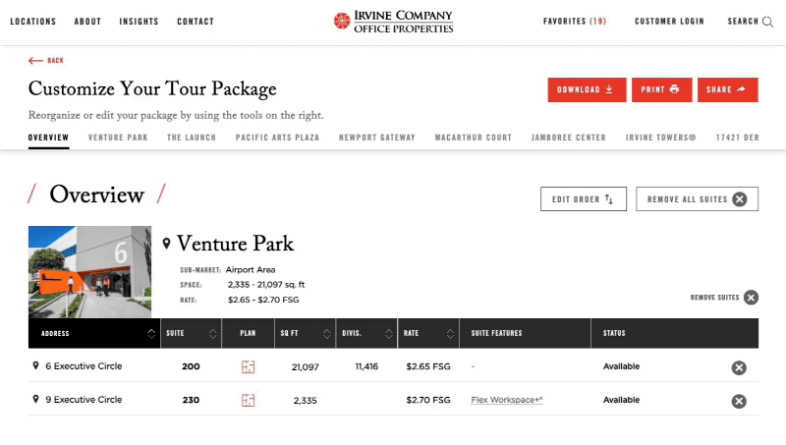
Task: Switch to the Pacific Arts Plaza tab
Action: pyautogui.click(x=278, y=138)
